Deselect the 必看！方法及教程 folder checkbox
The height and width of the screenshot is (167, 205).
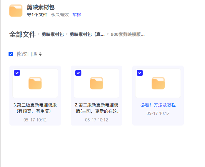[x=140, y=73]
